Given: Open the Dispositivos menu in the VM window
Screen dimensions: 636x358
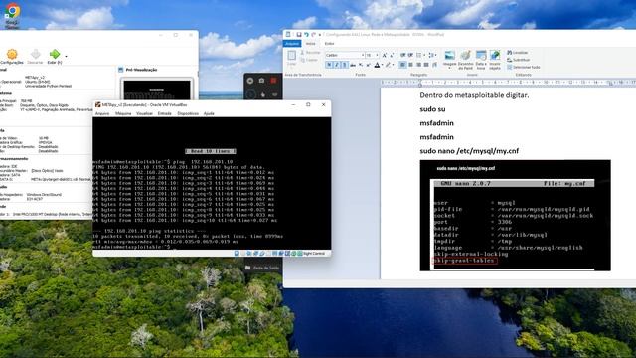Looking at the screenshot, I should (188, 113).
